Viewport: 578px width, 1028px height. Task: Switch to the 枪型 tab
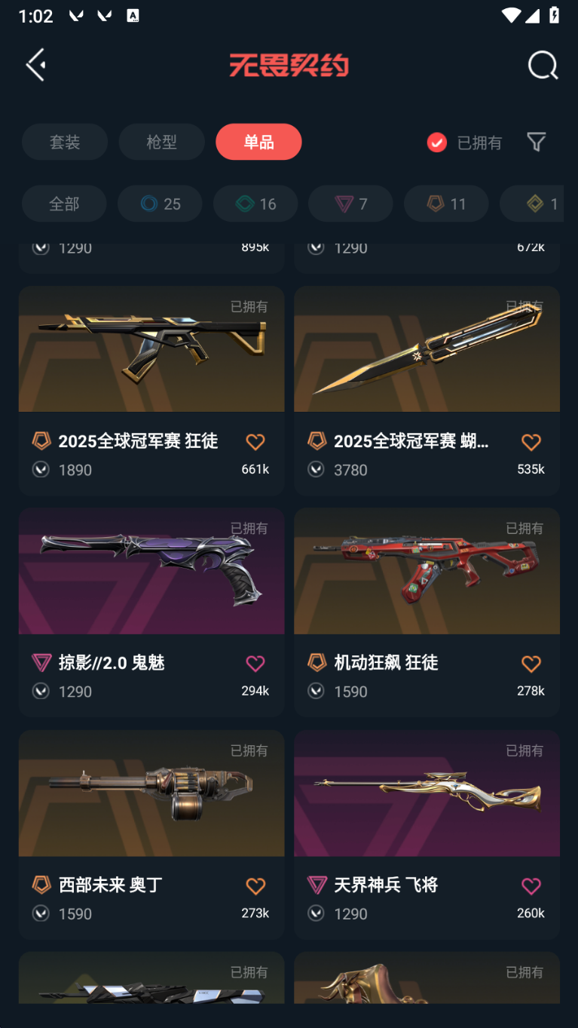click(x=161, y=142)
